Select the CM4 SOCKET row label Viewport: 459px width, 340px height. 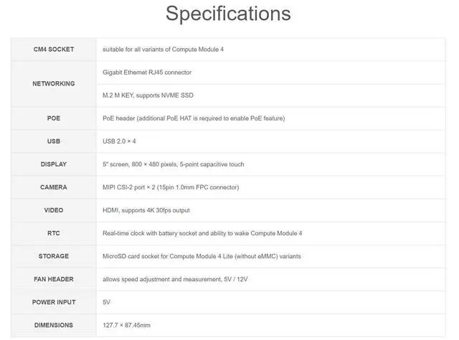[x=54, y=49]
